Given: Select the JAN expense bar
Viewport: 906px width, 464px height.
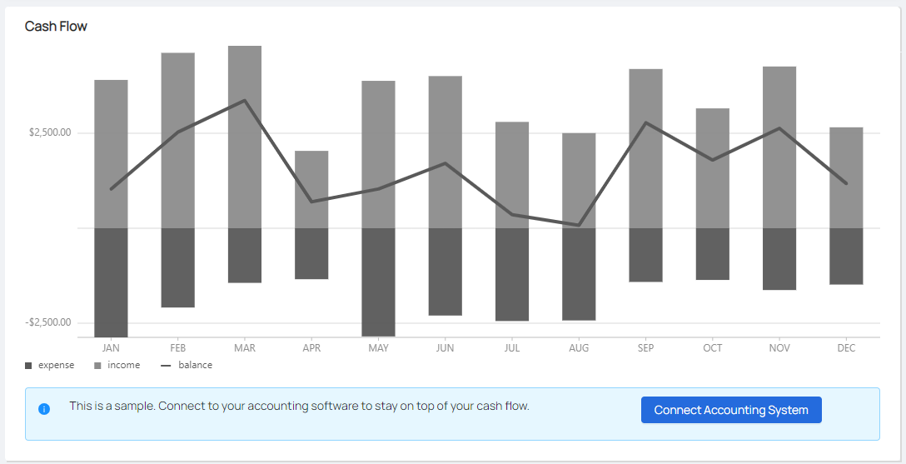Looking at the screenshot, I should click(111, 282).
